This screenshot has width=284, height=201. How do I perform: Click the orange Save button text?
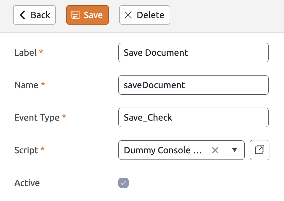(x=93, y=15)
